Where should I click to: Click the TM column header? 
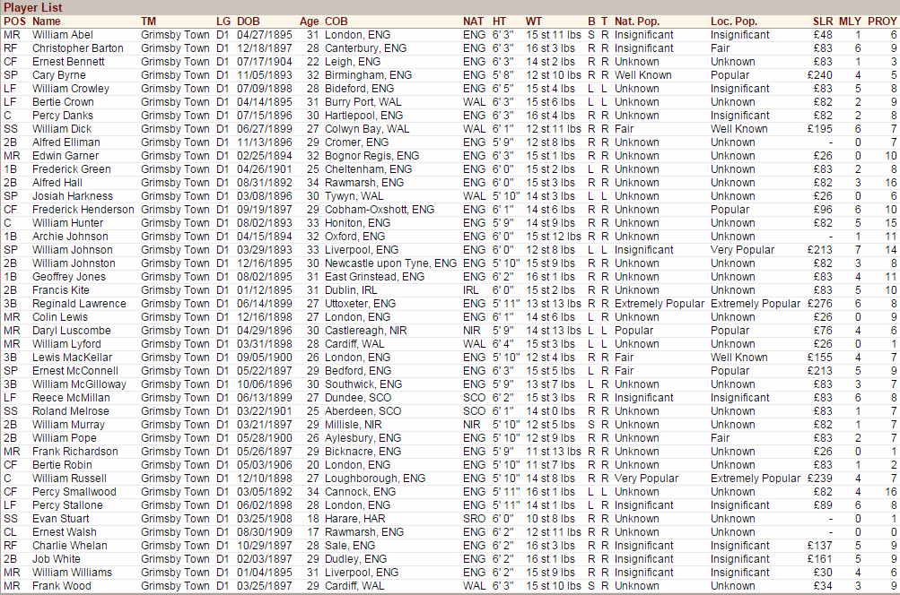click(149, 22)
